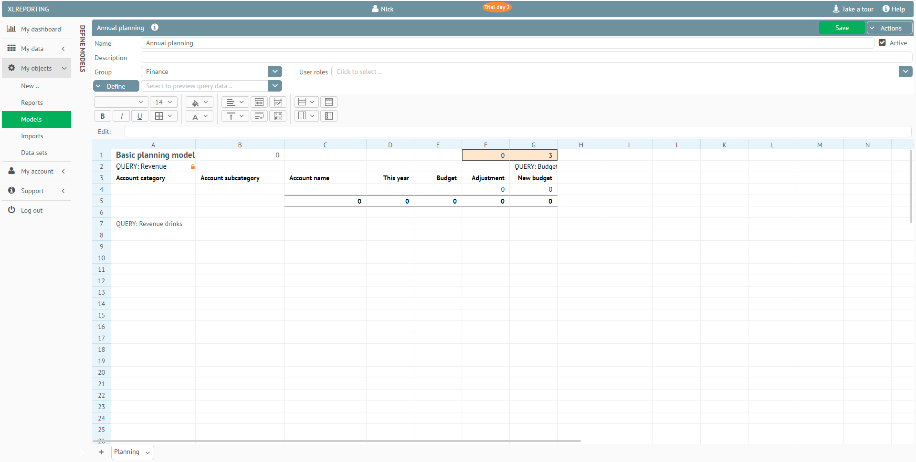Image resolution: width=916 pixels, height=462 pixels.
Task: Uncheck the Active checkbox
Action: pos(882,42)
